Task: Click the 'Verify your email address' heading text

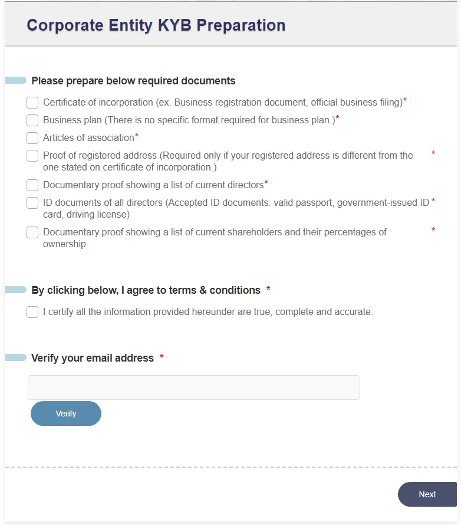Action: 93,358
